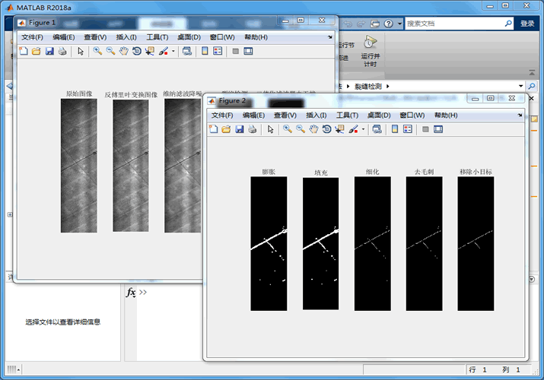Open file icon in Figure 1 toolbar
This screenshot has height=380, width=544.
tap(37, 51)
